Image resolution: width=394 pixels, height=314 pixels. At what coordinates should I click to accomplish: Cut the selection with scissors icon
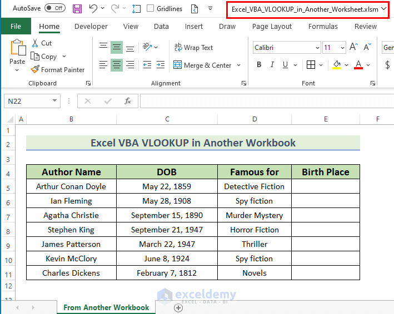[35, 43]
